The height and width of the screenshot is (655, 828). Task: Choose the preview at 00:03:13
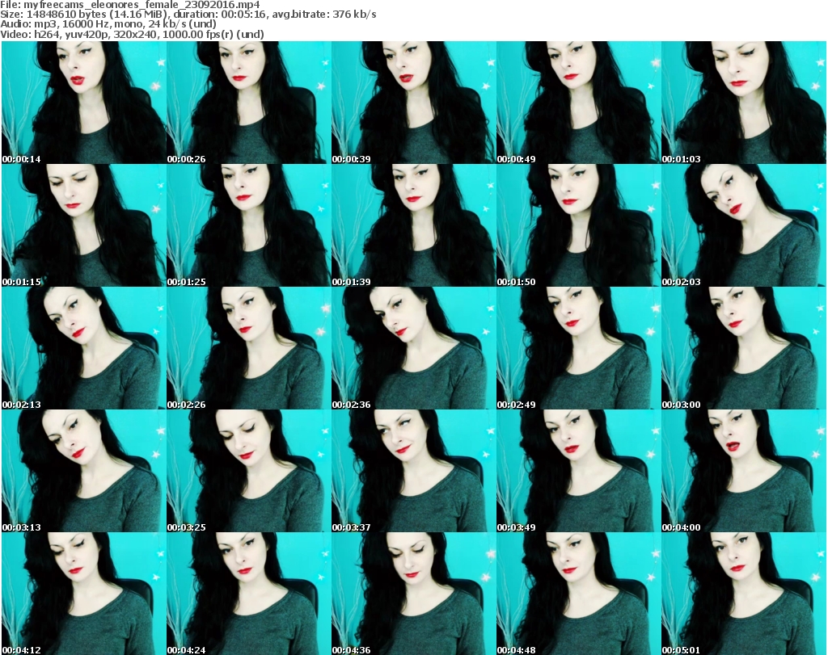tap(84, 471)
